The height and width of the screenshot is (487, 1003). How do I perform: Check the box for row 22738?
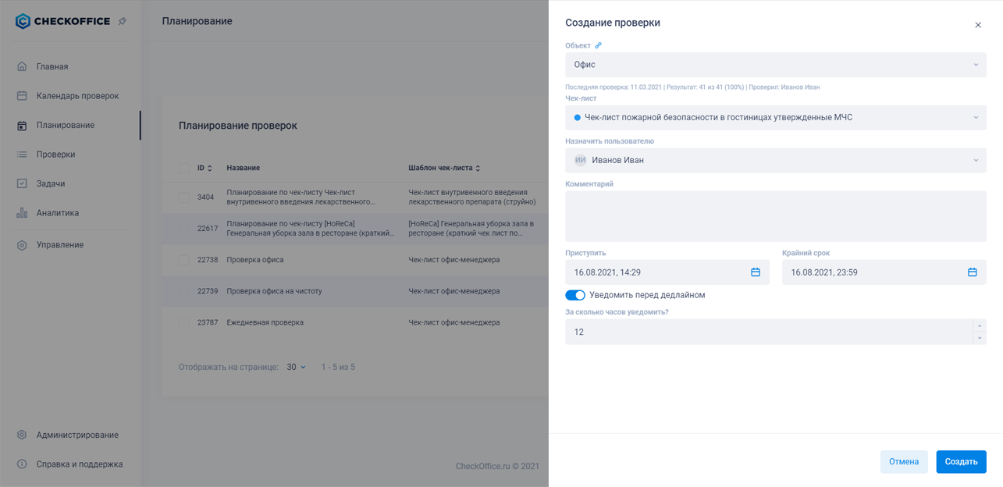tap(183, 260)
